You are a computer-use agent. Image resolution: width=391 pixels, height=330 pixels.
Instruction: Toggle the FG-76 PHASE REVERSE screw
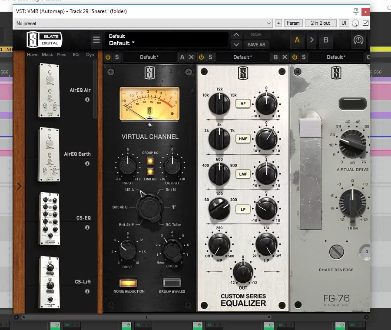pyautogui.click(x=336, y=252)
